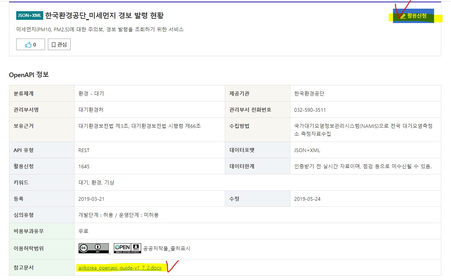Click the 제공기관 header cell
Image resolution: width=451 pixels, height=280 pixels.
pyautogui.click(x=258, y=93)
